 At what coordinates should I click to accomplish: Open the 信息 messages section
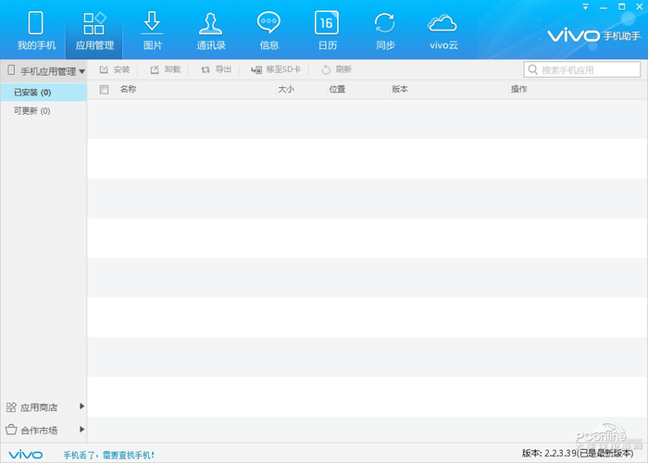(269, 31)
